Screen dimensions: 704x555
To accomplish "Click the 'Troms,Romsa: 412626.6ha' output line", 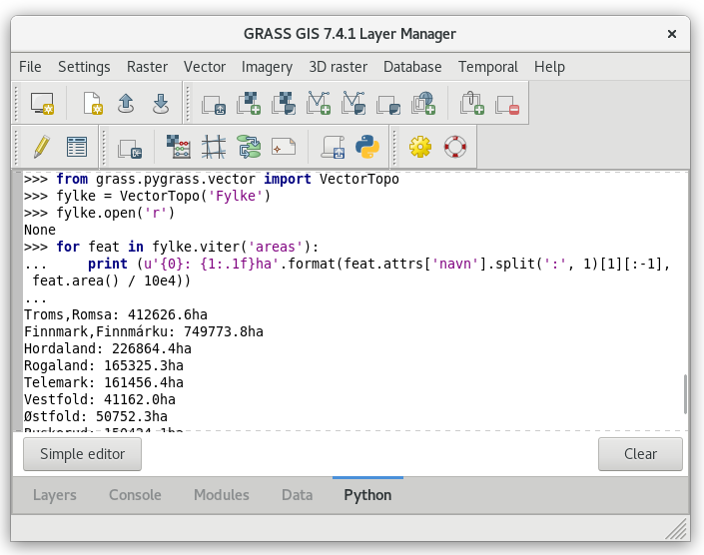I will tap(116, 314).
